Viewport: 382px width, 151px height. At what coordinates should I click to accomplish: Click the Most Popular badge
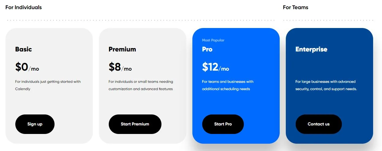213,40
